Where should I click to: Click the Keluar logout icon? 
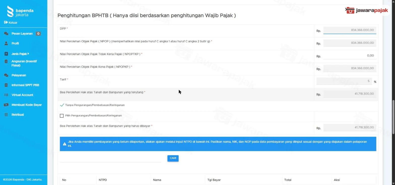tap(6, 22)
